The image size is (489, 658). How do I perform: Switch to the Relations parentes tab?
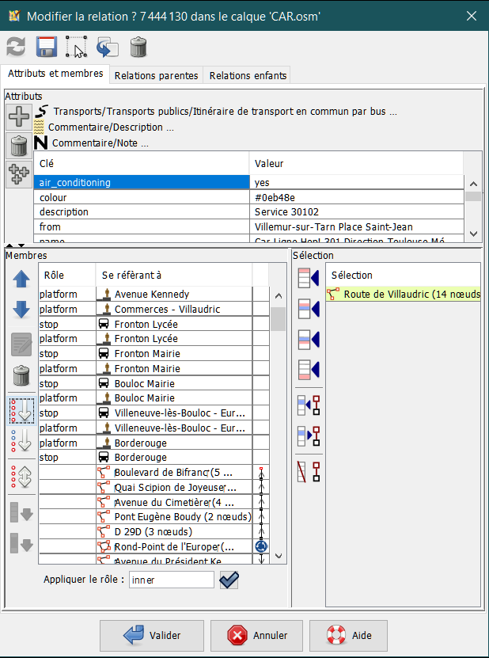pyautogui.click(x=156, y=75)
